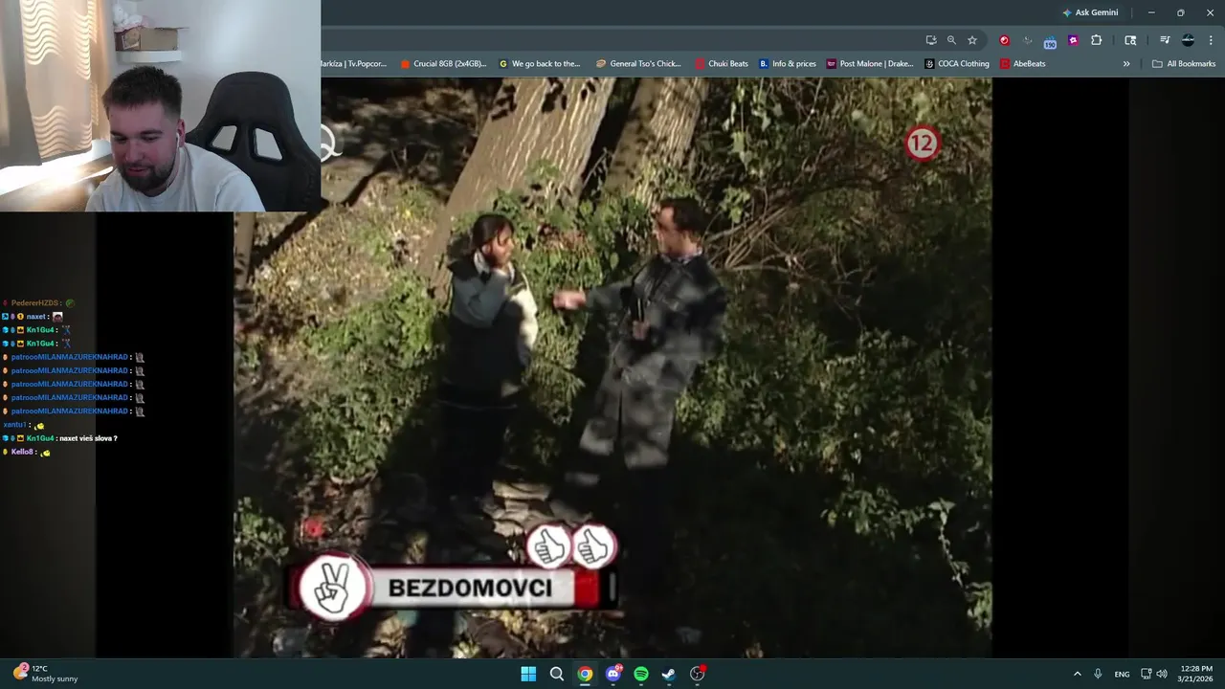Click the install app icon in address bar
Viewport: 1225px width, 689px height.
[931, 40]
